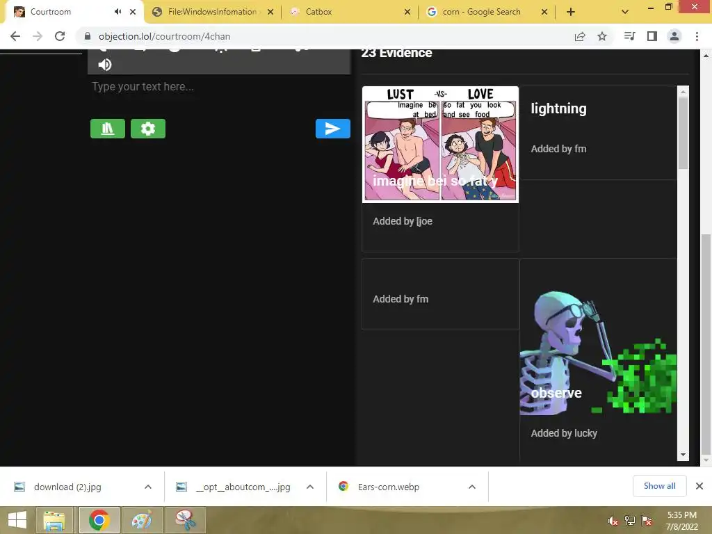Close the Catbox tab
Screen dimensions: 712x534
coord(407,12)
